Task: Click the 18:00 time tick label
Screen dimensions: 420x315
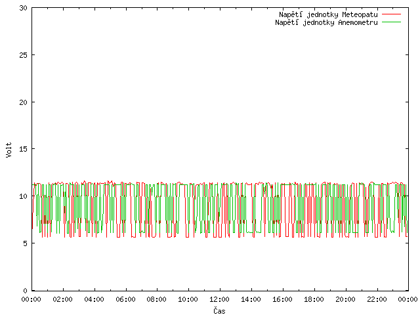Action: (x=314, y=299)
